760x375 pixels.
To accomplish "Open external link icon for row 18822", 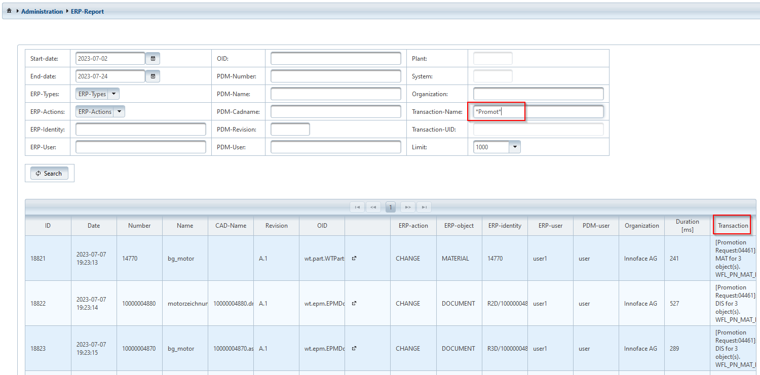I will (x=354, y=303).
